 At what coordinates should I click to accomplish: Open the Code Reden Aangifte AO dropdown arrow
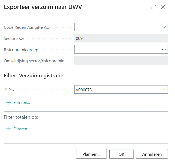click(x=163, y=27)
